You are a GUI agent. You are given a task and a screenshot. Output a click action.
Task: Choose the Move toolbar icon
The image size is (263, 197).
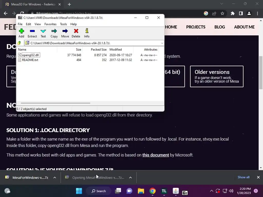click(x=65, y=33)
